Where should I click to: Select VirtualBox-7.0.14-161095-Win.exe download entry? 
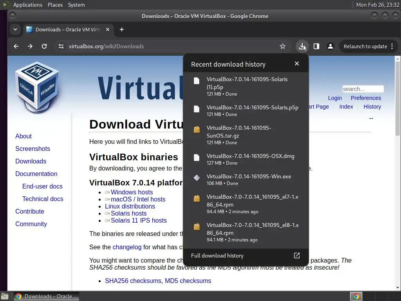tap(246, 180)
